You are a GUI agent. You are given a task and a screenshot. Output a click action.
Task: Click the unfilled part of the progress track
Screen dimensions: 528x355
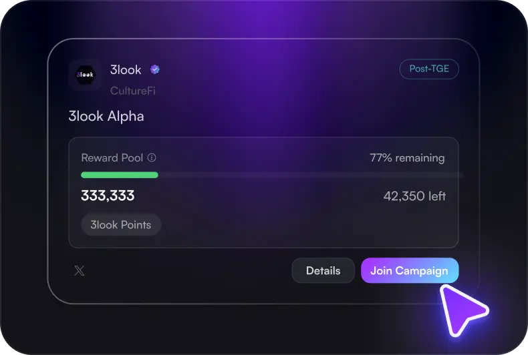[307, 175]
